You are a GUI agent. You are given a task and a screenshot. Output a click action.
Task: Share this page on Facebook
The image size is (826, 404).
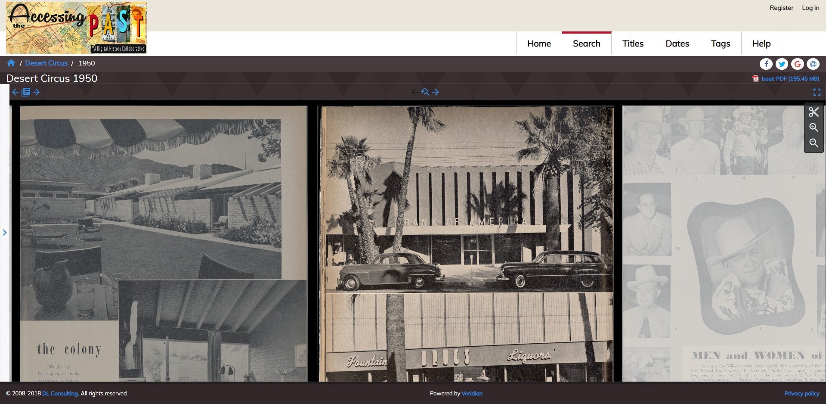tap(766, 64)
